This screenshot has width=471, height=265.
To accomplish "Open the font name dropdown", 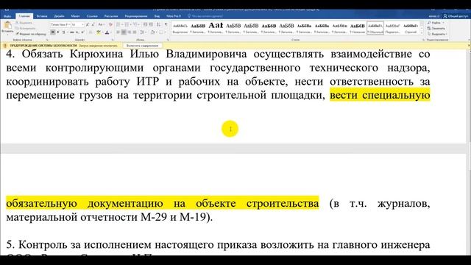I will pos(68,24).
